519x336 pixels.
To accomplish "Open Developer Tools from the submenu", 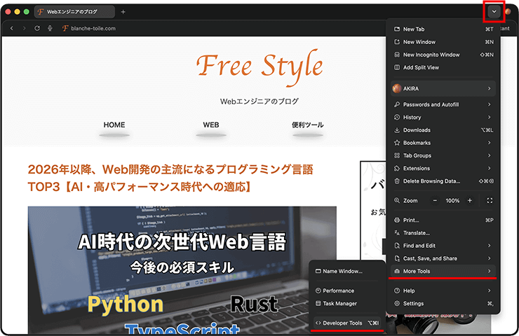I will [x=347, y=323].
